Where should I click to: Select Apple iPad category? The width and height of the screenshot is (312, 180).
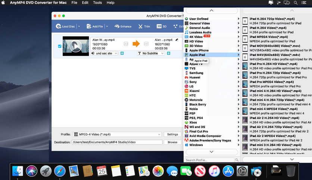pyautogui.click(x=212, y=55)
